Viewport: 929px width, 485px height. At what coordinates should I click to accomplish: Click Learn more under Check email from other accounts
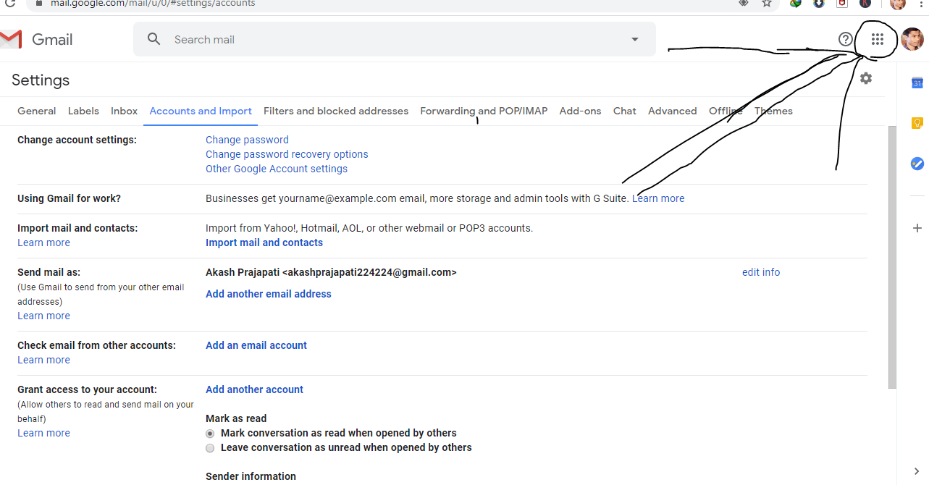[43, 360]
